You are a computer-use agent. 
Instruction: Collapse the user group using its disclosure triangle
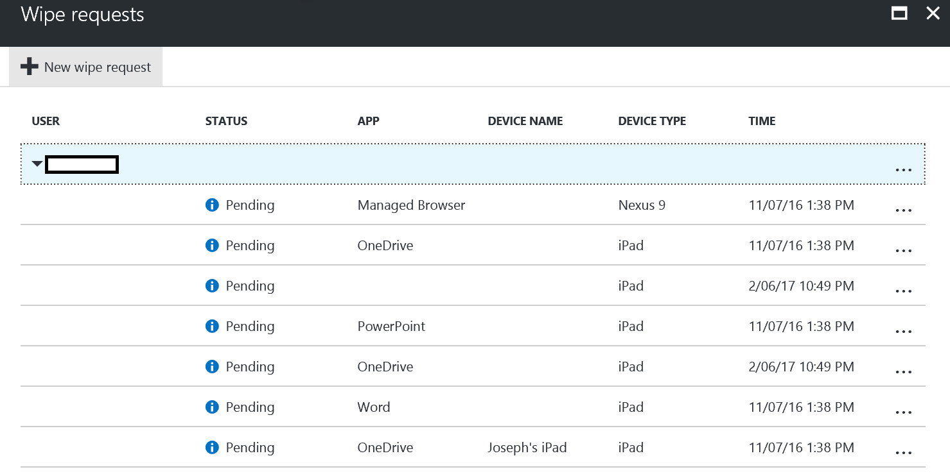37,164
